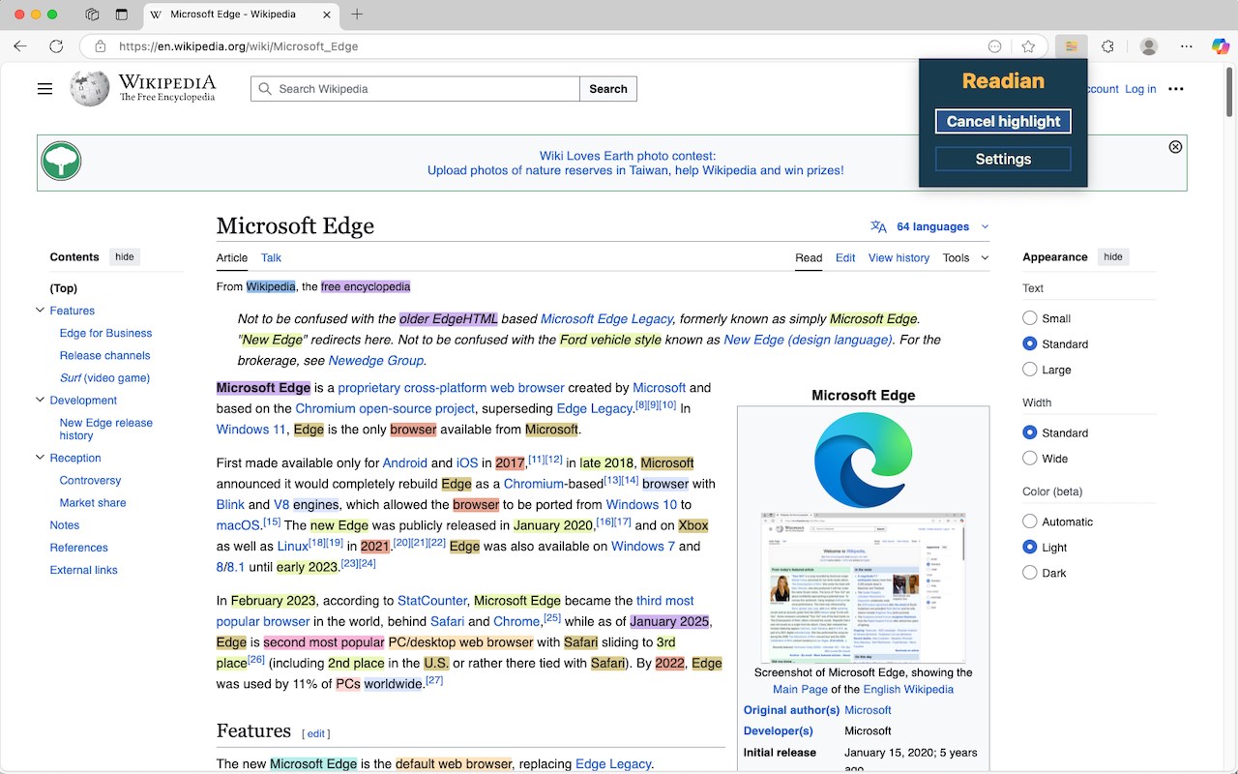Go back using the back arrow

pos(20,46)
